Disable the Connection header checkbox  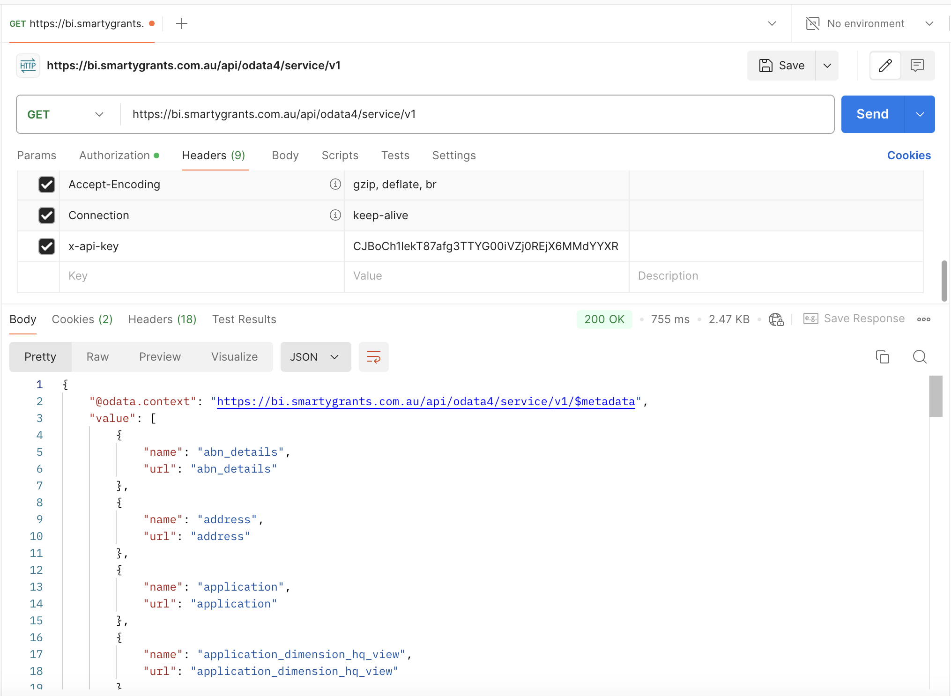(47, 215)
